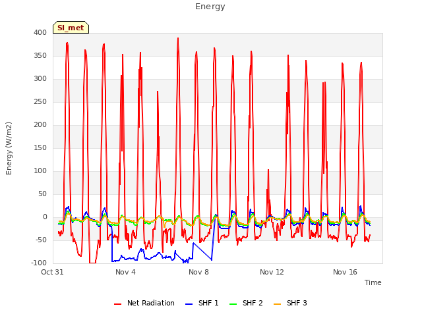Click the Time axis label

click(x=373, y=282)
